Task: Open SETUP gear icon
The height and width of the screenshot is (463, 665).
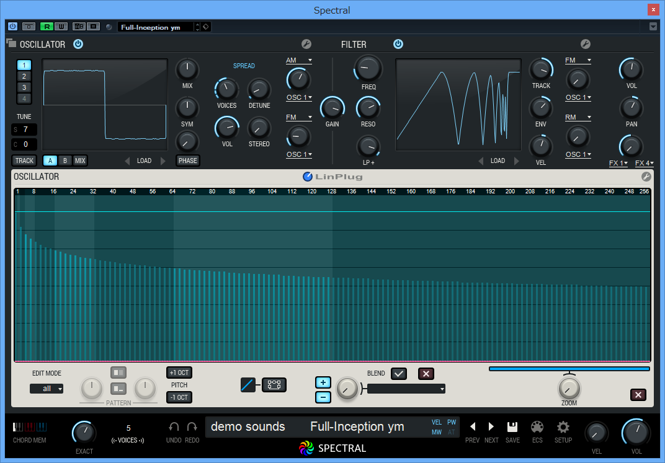Action: 563,426
